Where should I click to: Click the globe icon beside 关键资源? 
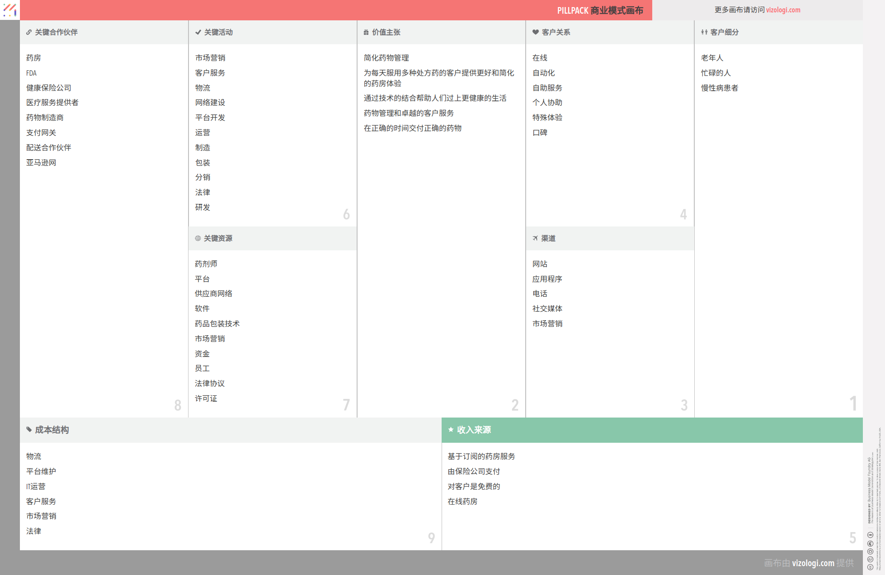(198, 238)
